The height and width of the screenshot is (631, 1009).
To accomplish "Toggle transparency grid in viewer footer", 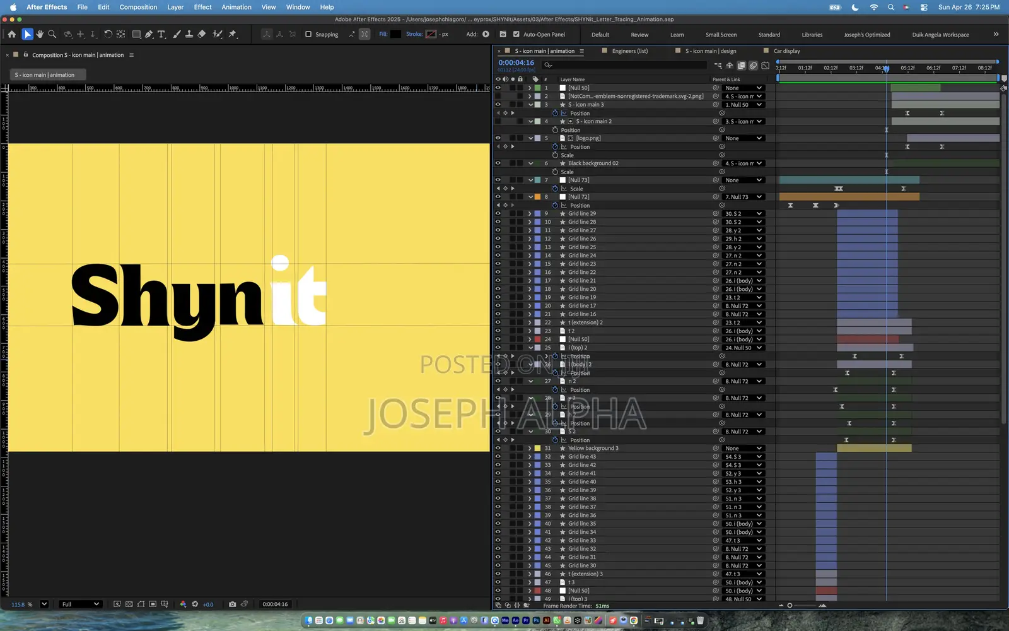I will pos(129,604).
